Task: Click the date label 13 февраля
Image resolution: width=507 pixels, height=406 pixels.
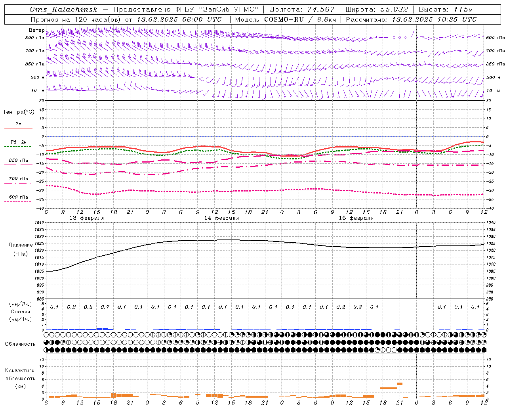Action: click(x=87, y=218)
